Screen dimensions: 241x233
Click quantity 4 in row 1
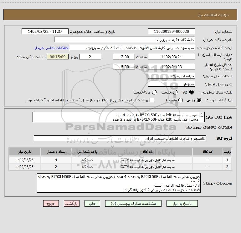click(x=56, y=160)
